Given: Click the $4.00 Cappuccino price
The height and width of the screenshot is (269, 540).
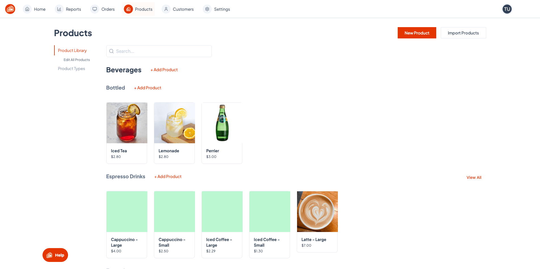Looking at the screenshot, I should [116, 251].
